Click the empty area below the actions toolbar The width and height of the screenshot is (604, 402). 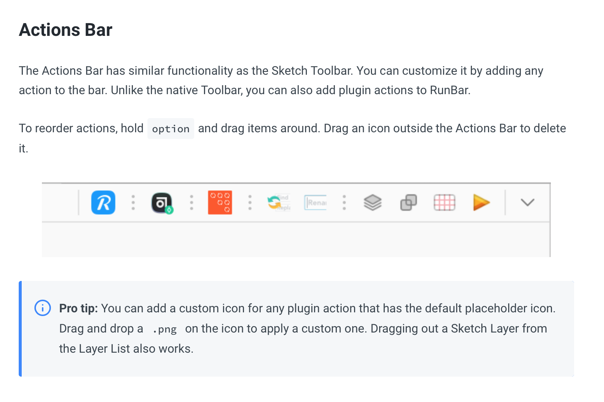pos(296,240)
